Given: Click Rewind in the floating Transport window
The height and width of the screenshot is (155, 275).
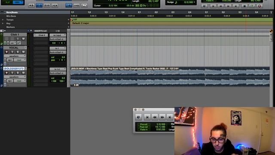Looking at the screenshot, I should 155,117.
